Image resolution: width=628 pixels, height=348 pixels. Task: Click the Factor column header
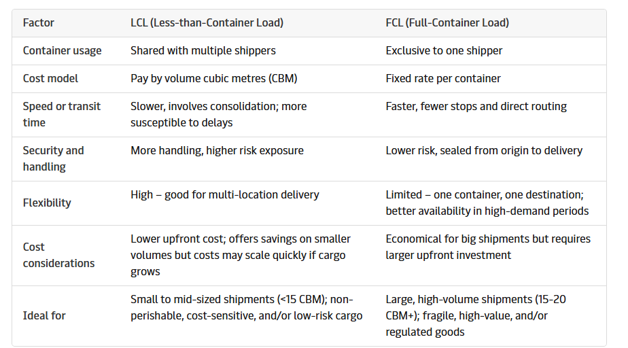tap(39, 23)
